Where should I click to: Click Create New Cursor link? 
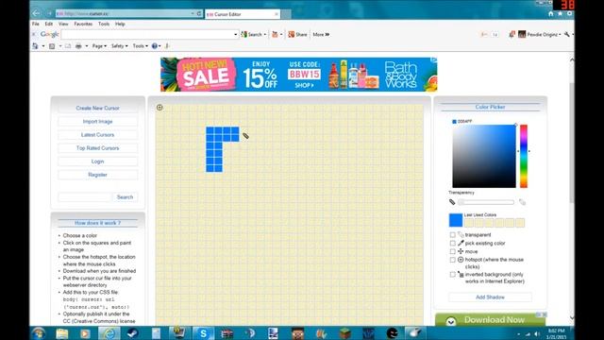click(x=97, y=108)
